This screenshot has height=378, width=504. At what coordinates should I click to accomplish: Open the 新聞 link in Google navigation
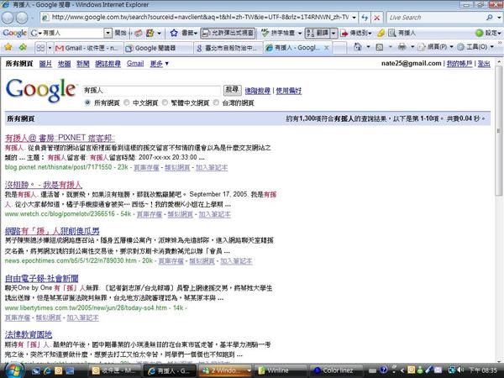pyautogui.click(x=82, y=64)
